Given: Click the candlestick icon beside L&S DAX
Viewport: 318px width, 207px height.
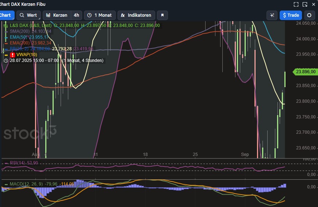Looking at the screenshot, I should click(5, 26).
